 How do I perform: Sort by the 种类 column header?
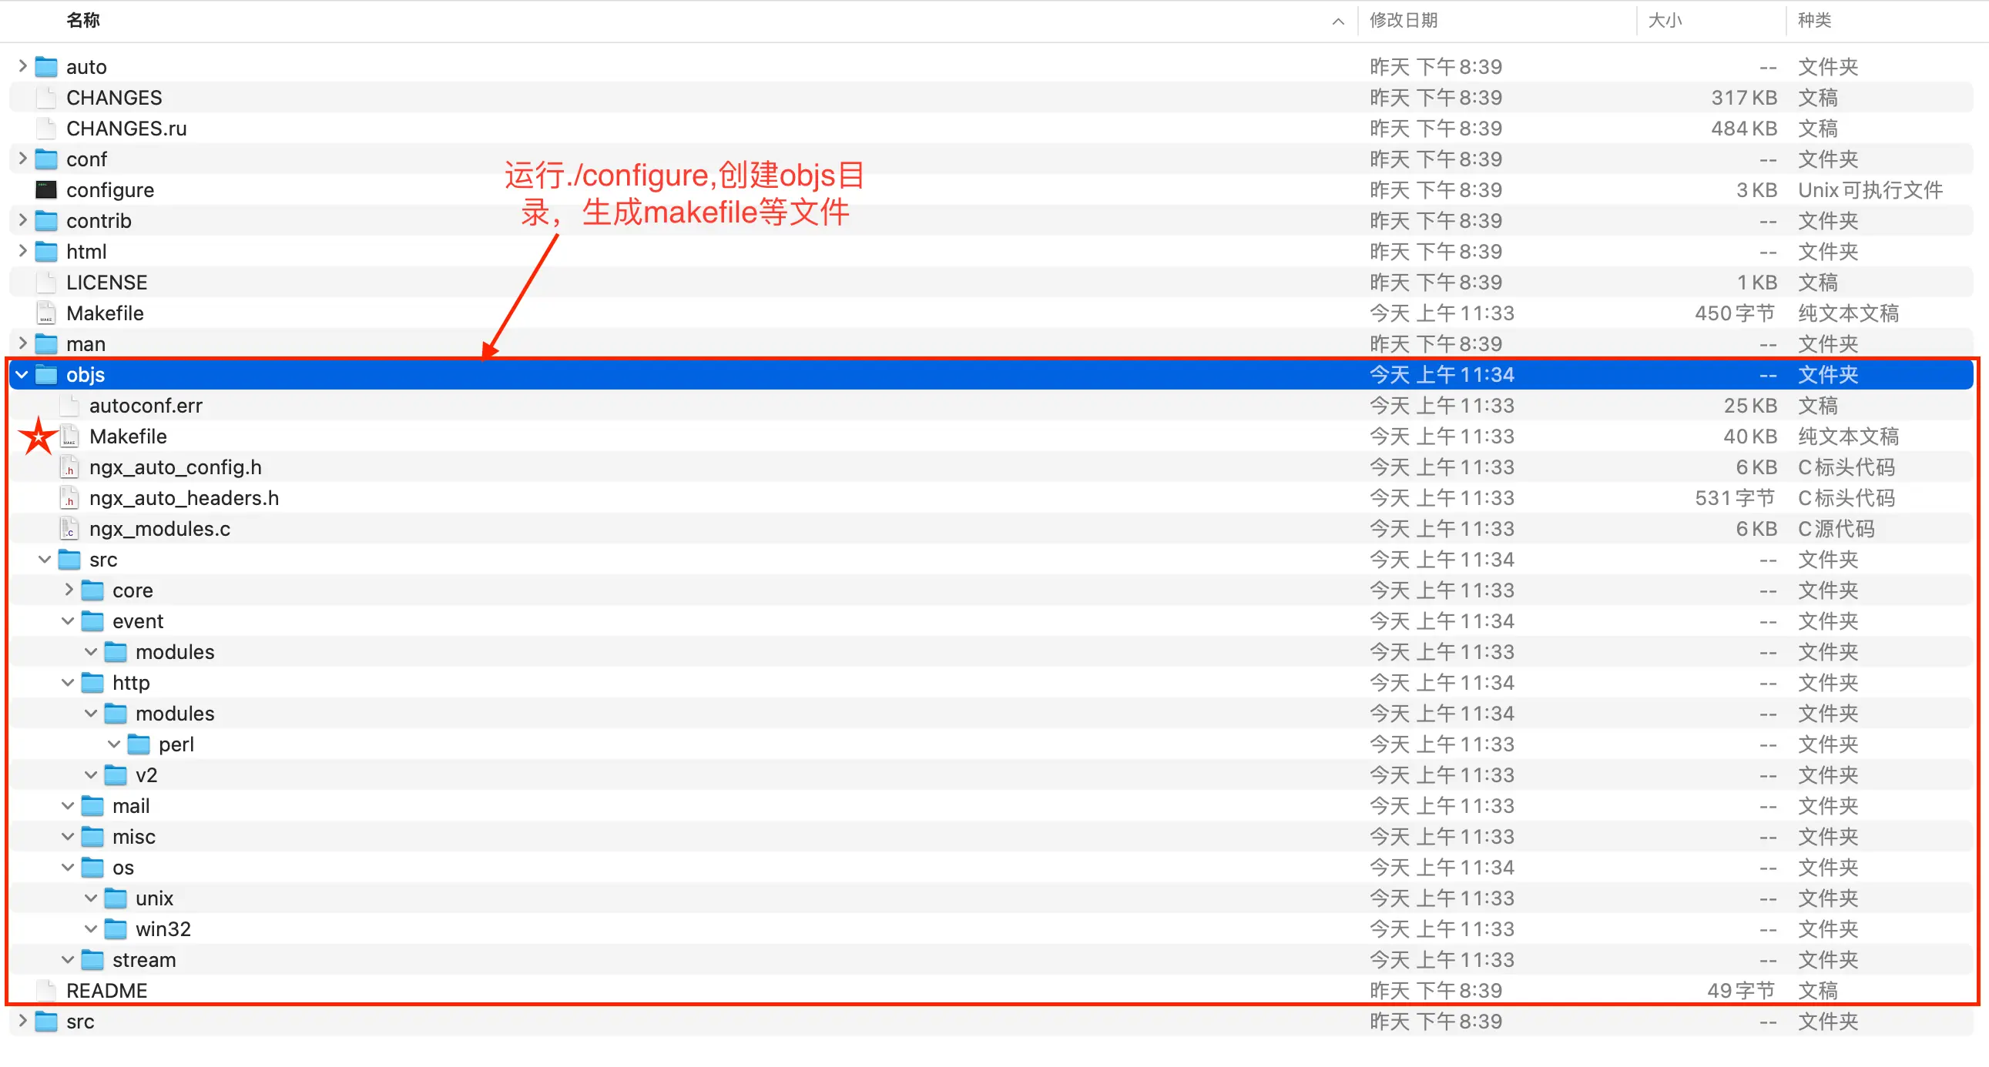(x=1813, y=21)
